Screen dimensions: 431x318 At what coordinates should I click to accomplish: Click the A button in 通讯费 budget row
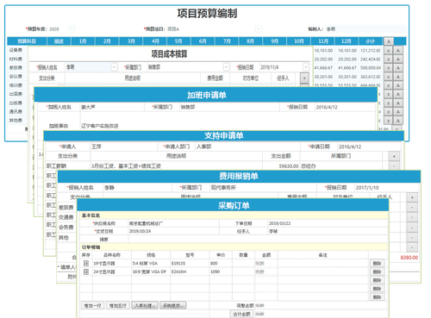click(x=398, y=112)
